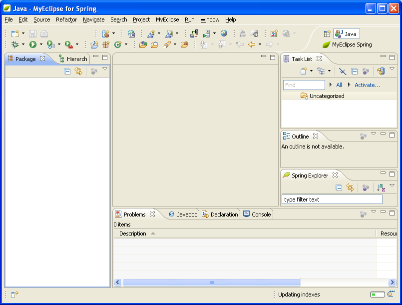Toggle Link with Editor in Package Explorer
402x305 pixels.
click(x=78, y=71)
